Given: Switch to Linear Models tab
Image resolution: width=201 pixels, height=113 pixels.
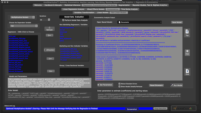Looking at the screenshot, I should [x=103, y=13].
